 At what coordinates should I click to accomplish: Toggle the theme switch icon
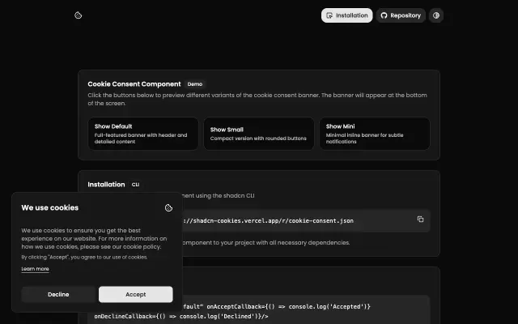(x=436, y=15)
